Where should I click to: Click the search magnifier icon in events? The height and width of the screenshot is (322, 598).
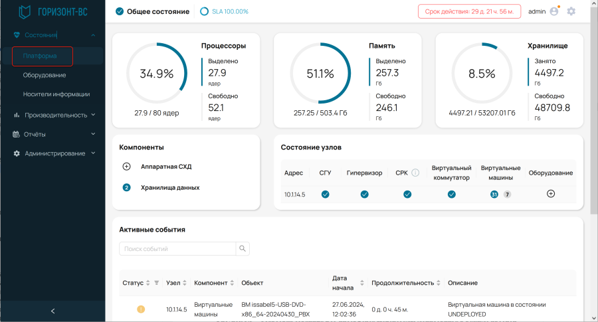[243, 248]
